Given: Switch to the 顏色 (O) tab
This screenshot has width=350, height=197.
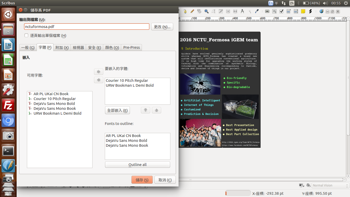Looking at the screenshot, I should [112, 47].
